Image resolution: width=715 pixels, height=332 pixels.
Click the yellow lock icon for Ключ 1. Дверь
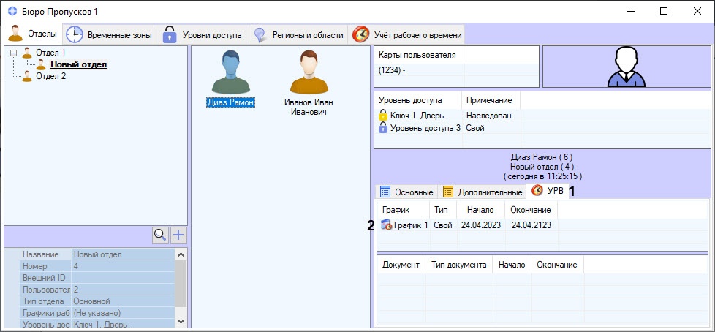pyautogui.click(x=382, y=116)
